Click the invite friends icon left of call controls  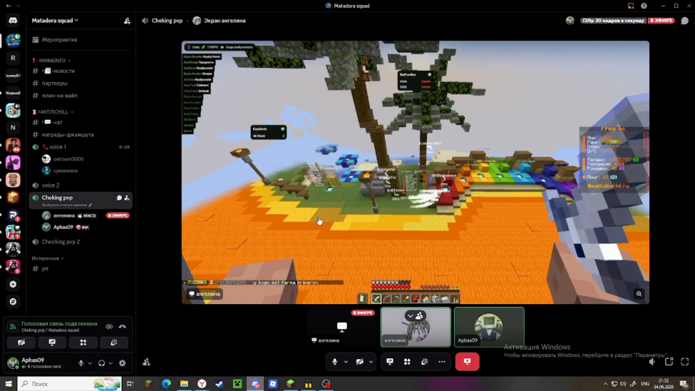[147, 363]
